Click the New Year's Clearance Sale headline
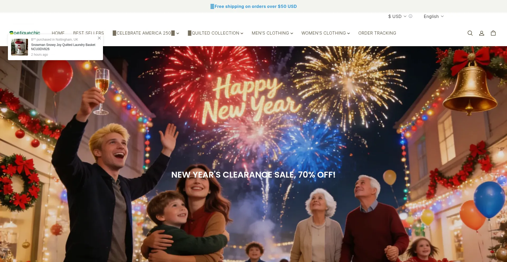This screenshot has width=507, height=262. tap(253, 175)
